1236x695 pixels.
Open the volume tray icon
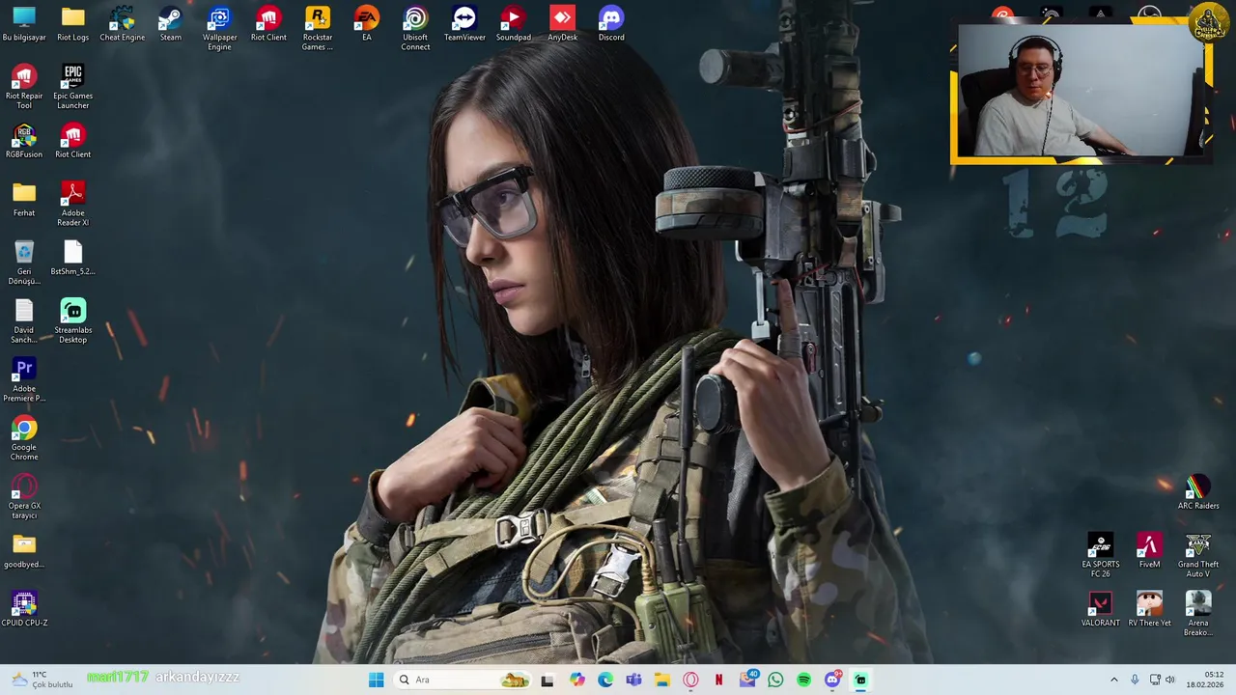coord(1170,680)
